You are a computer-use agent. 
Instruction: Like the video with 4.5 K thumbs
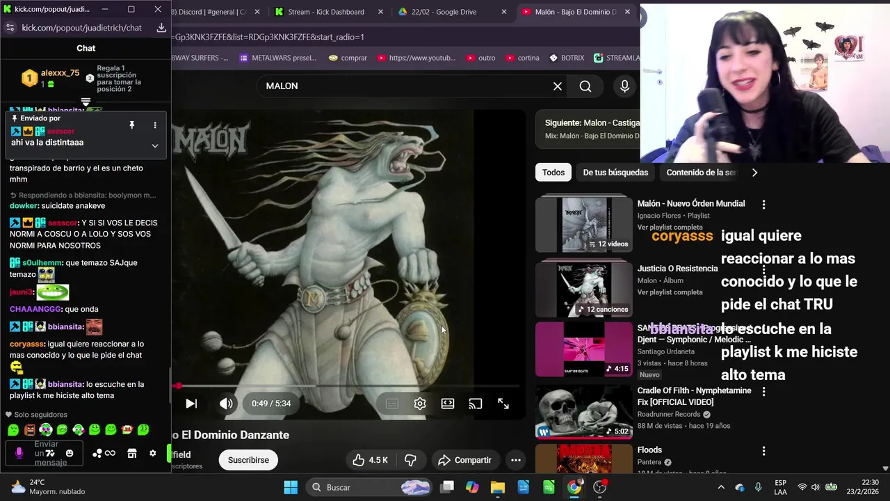point(371,460)
